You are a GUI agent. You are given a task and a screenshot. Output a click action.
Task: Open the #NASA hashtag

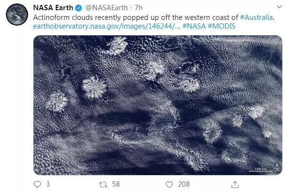[194, 26]
